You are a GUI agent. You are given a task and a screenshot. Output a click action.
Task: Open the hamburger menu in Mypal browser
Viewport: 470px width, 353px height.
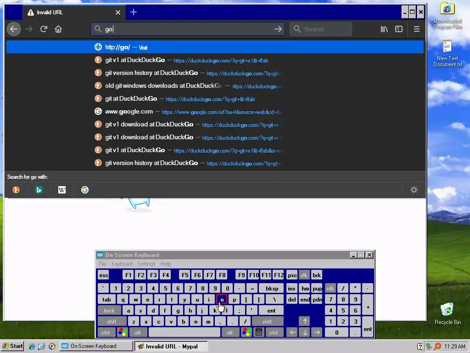[x=416, y=29]
